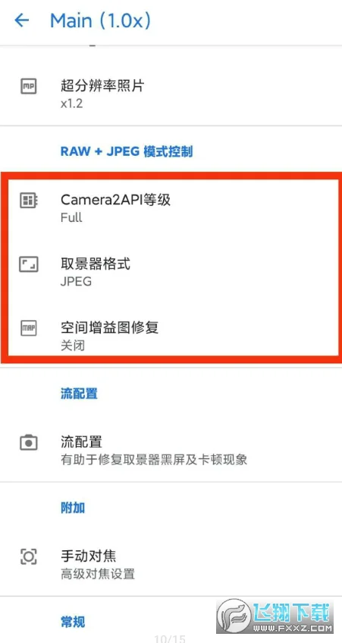Click the 有助于修复取景器黑屏及卡顿现象 description

[154, 459]
